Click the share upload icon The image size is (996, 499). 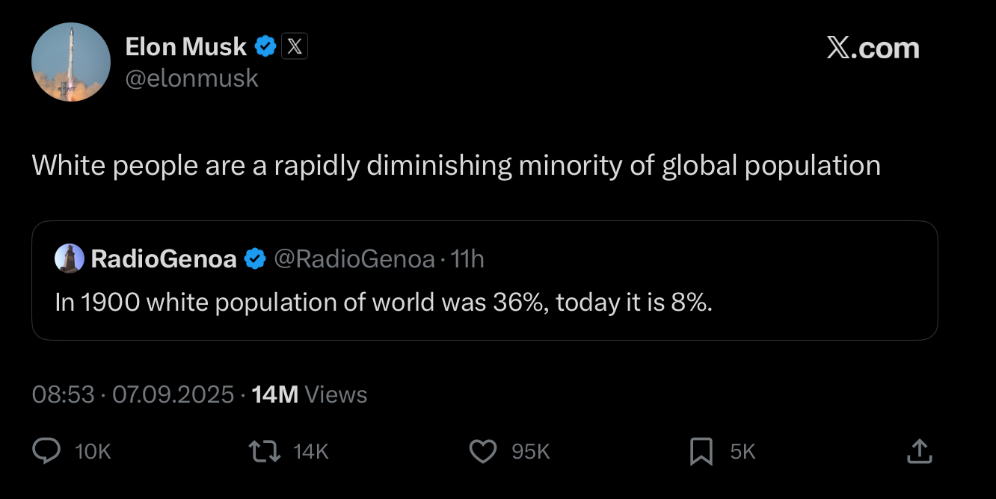click(917, 450)
